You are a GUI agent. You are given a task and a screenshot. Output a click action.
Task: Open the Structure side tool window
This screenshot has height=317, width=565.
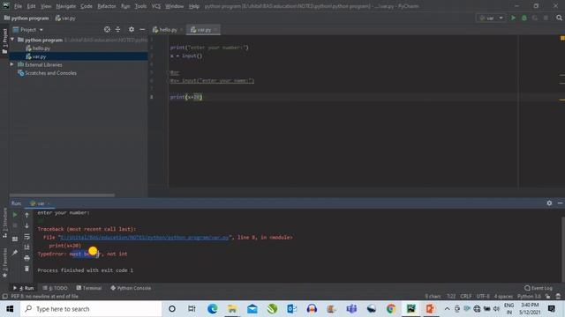point(4,223)
